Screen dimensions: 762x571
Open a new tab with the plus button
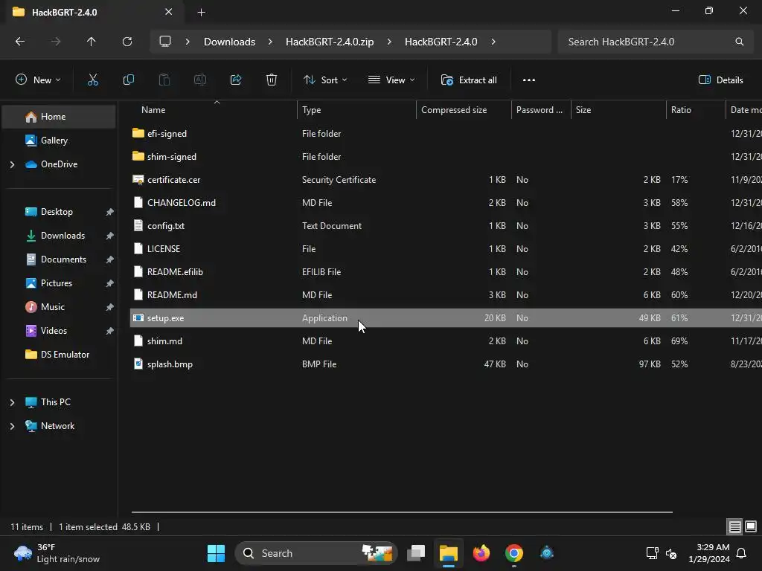pos(201,12)
